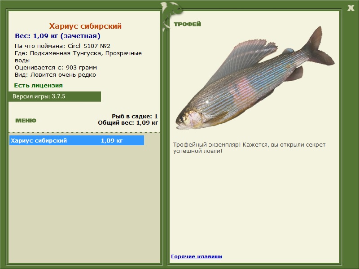Click the Хариус сибирский orange title

pos(85,26)
